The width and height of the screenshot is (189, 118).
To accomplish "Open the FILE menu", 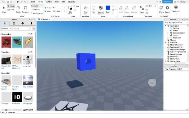I will pos(3,2).
